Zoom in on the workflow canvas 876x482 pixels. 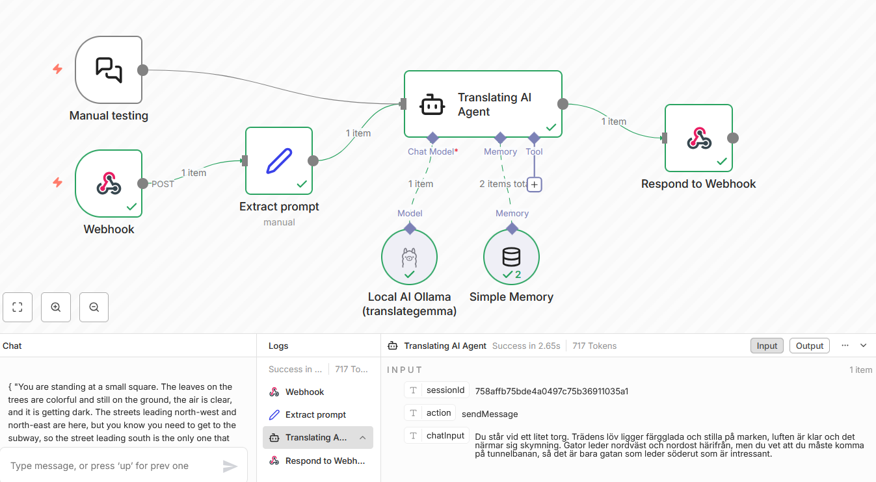[x=56, y=307]
